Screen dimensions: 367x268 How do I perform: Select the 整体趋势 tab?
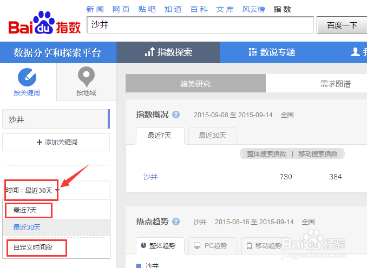[x=160, y=245]
